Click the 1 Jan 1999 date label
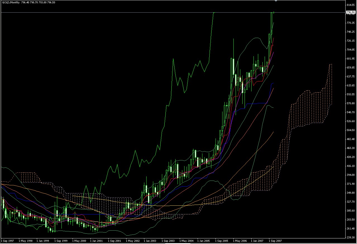 pos(43,241)
